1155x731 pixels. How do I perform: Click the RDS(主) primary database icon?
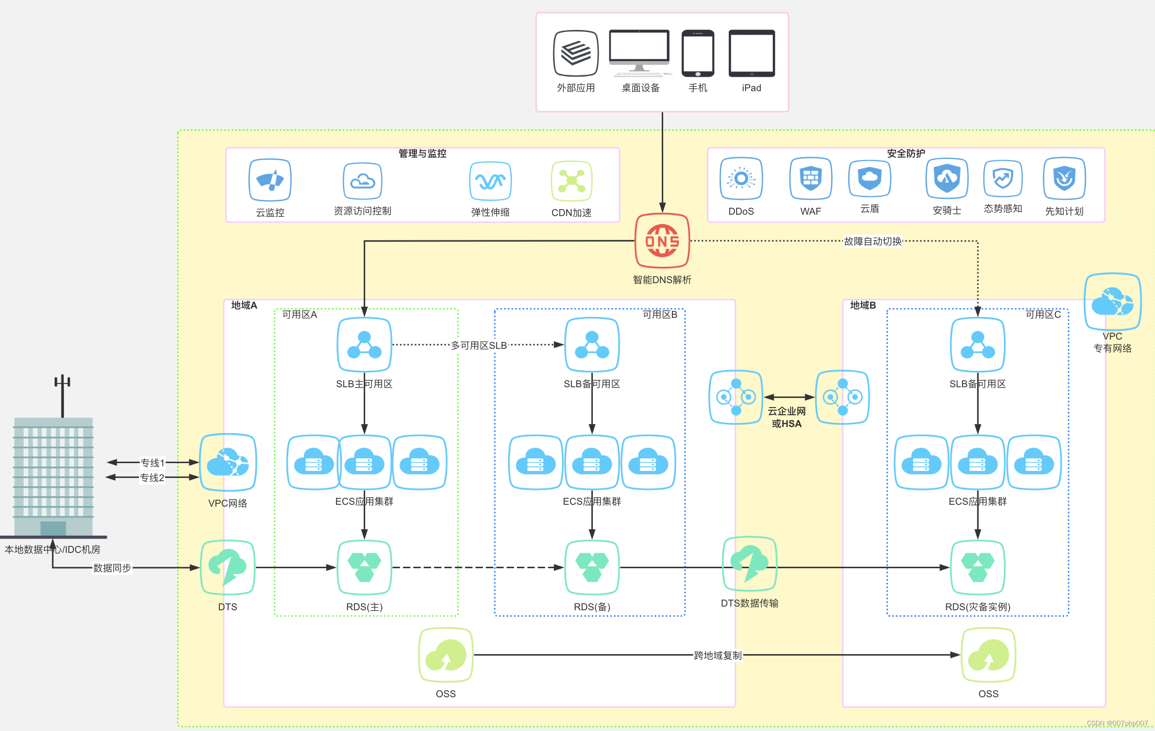pyautogui.click(x=364, y=567)
